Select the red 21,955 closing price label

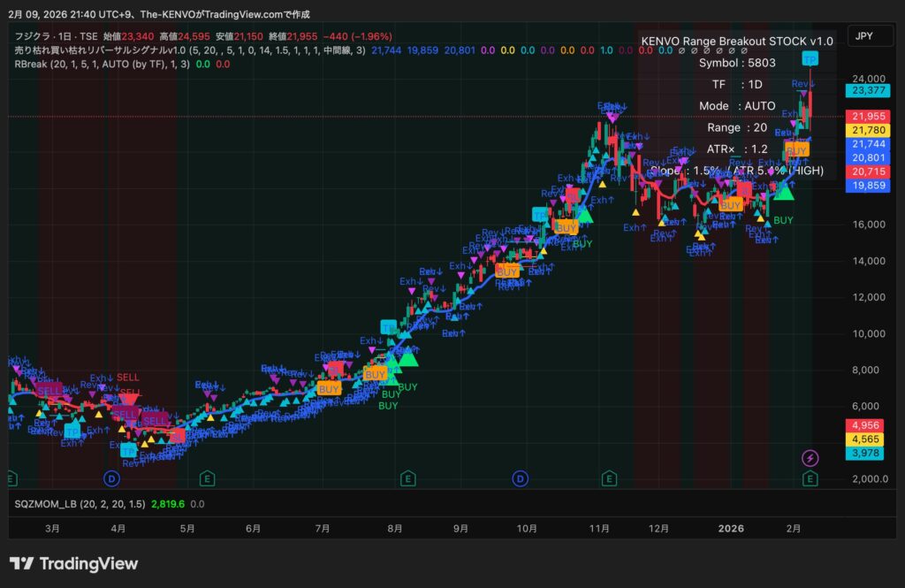[865, 117]
